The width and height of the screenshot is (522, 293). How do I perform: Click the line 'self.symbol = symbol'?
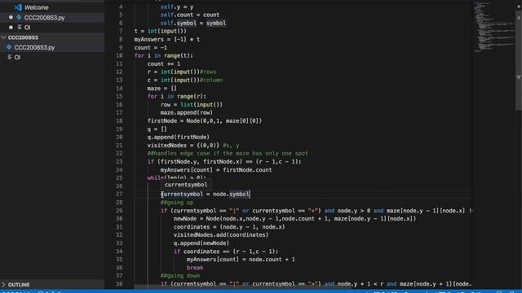point(193,23)
